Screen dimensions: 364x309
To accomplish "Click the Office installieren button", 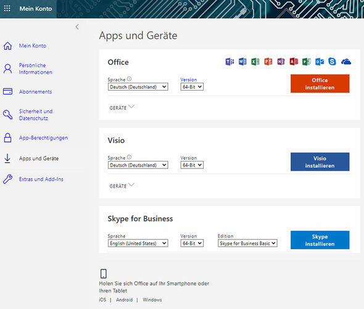I will point(320,84).
